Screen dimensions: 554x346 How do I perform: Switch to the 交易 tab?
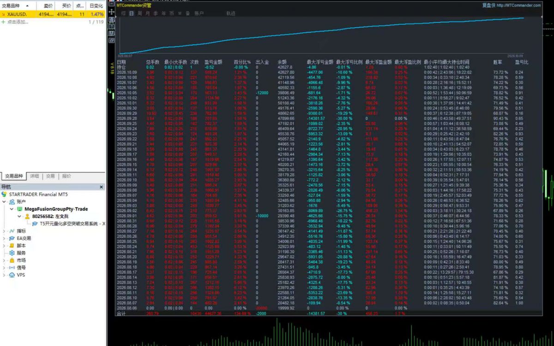pos(50,176)
